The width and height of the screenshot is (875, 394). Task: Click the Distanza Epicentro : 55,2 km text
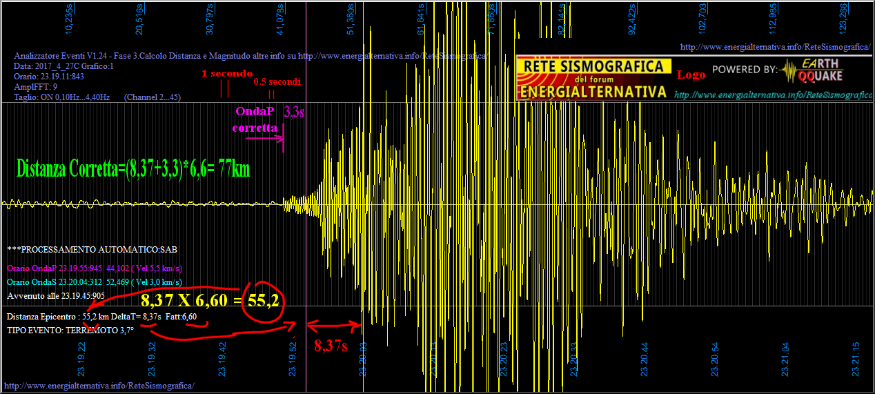click(57, 316)
